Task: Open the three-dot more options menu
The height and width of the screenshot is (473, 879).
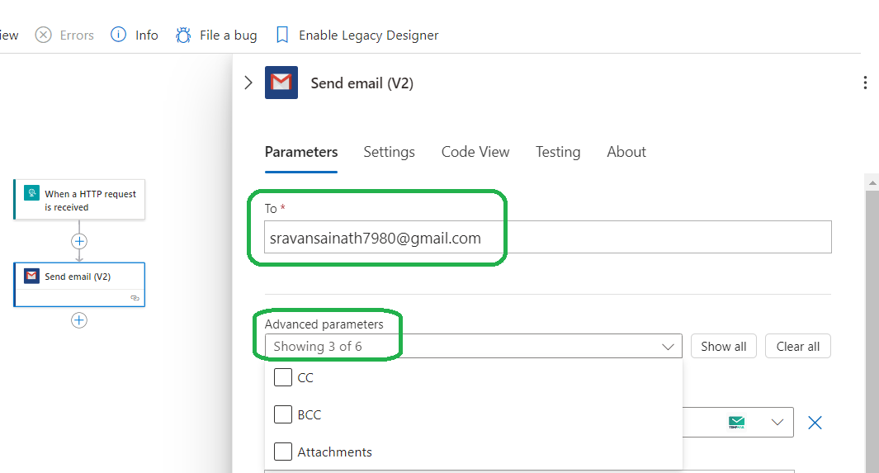Action: (865, 83)
